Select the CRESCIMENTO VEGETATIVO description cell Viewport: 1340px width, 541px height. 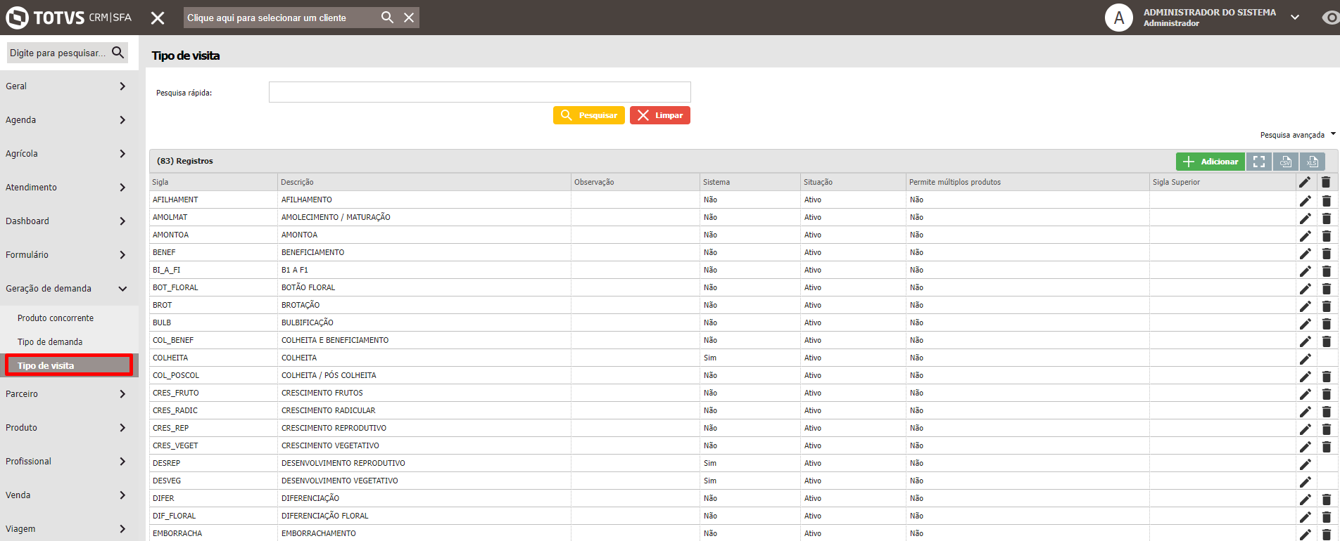pos(424,445)
